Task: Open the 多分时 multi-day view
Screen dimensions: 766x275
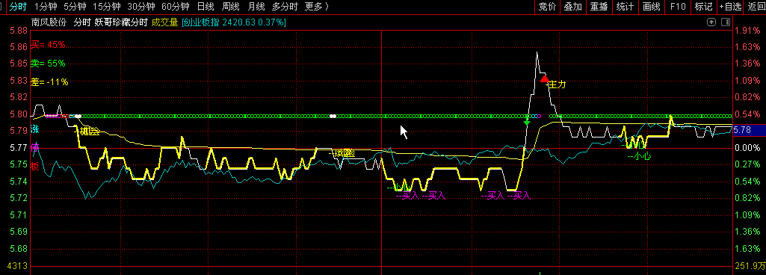Action: (x=285, y=6)
